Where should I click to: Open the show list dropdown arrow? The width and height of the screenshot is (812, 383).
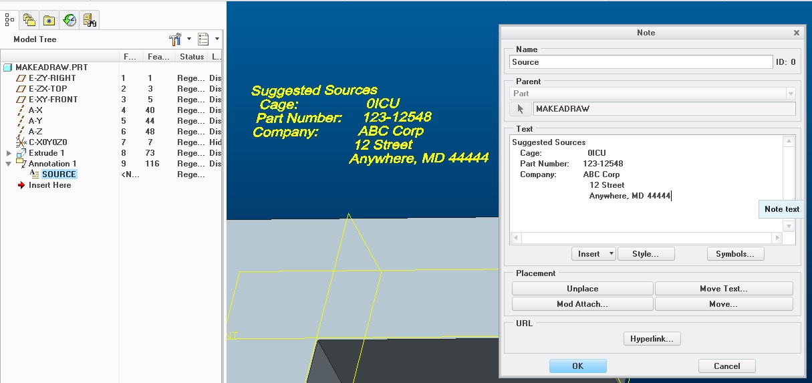[217, 39]
